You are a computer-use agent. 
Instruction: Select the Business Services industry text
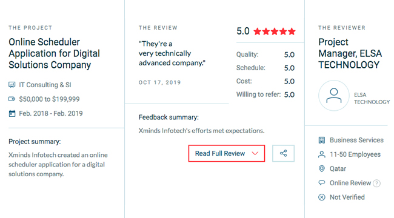click(x=356, y=140)
